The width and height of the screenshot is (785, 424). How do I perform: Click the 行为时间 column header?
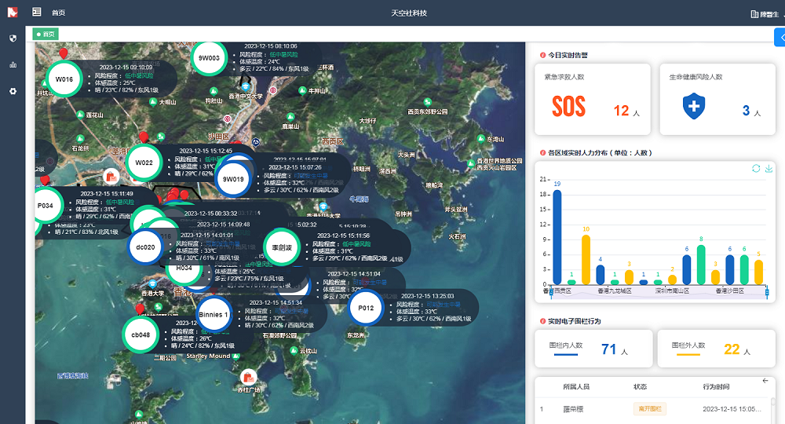coord(716,386)
